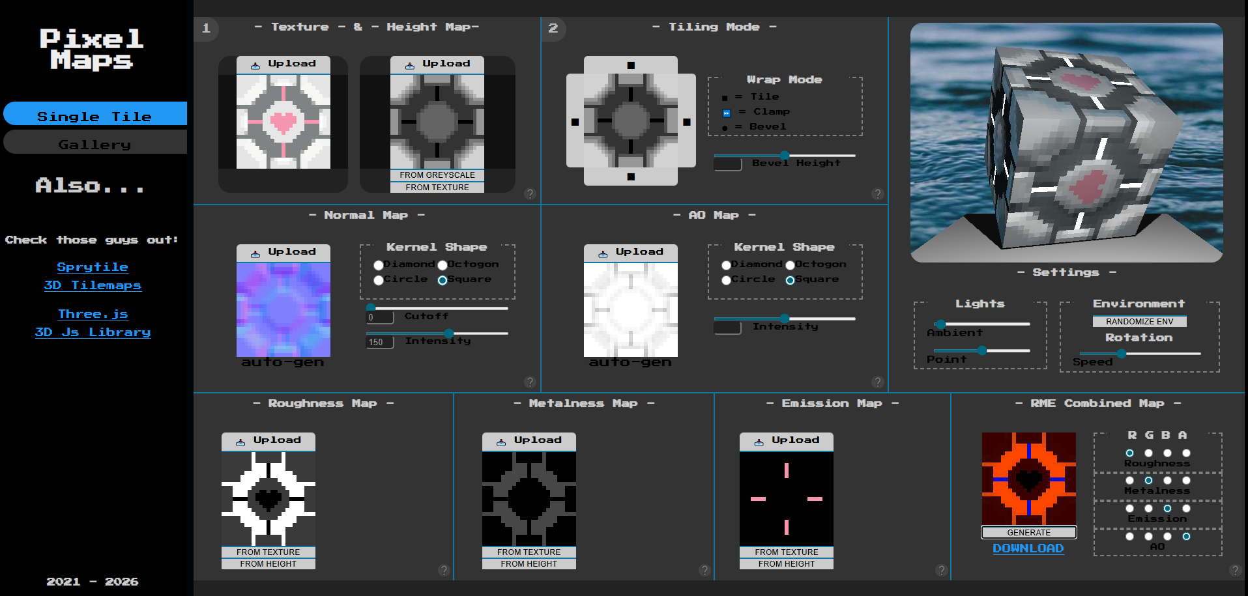The height and width of the screenshot is (596, 1248).
Task: Upload a normal map replacing the auto-gen one
Action: 283,251
